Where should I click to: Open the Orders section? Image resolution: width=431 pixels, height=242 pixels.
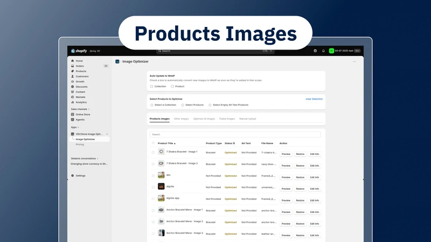tap(80, 66)
